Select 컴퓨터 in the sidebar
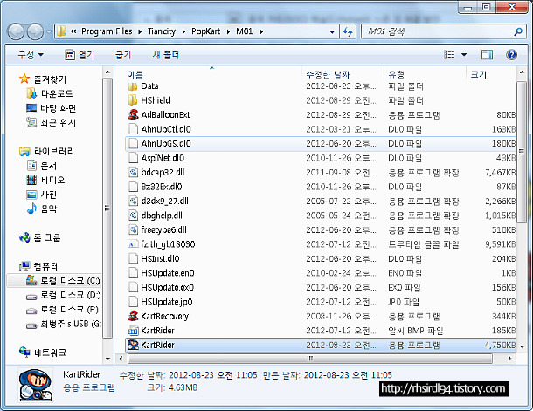This screenshot has width=533, height=411. pyautogui.click(x=38, y=266)
